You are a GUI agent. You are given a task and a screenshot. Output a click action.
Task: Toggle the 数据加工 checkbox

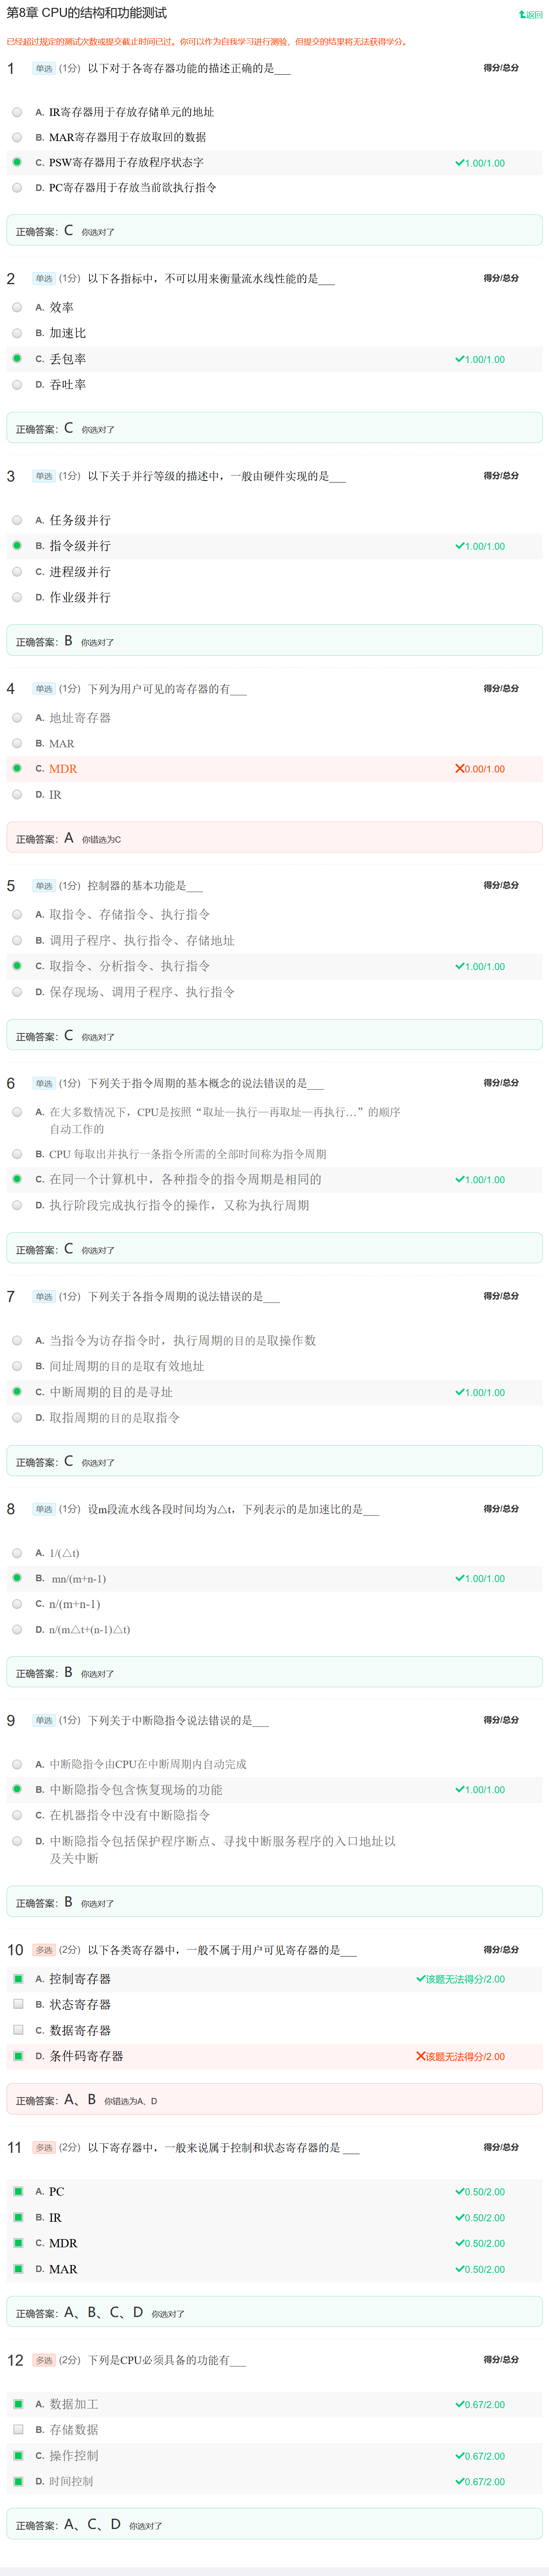click(x=18, y=2404)
